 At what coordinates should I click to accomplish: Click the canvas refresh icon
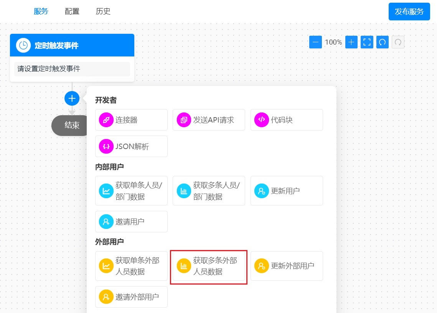[x=382, y=42]
